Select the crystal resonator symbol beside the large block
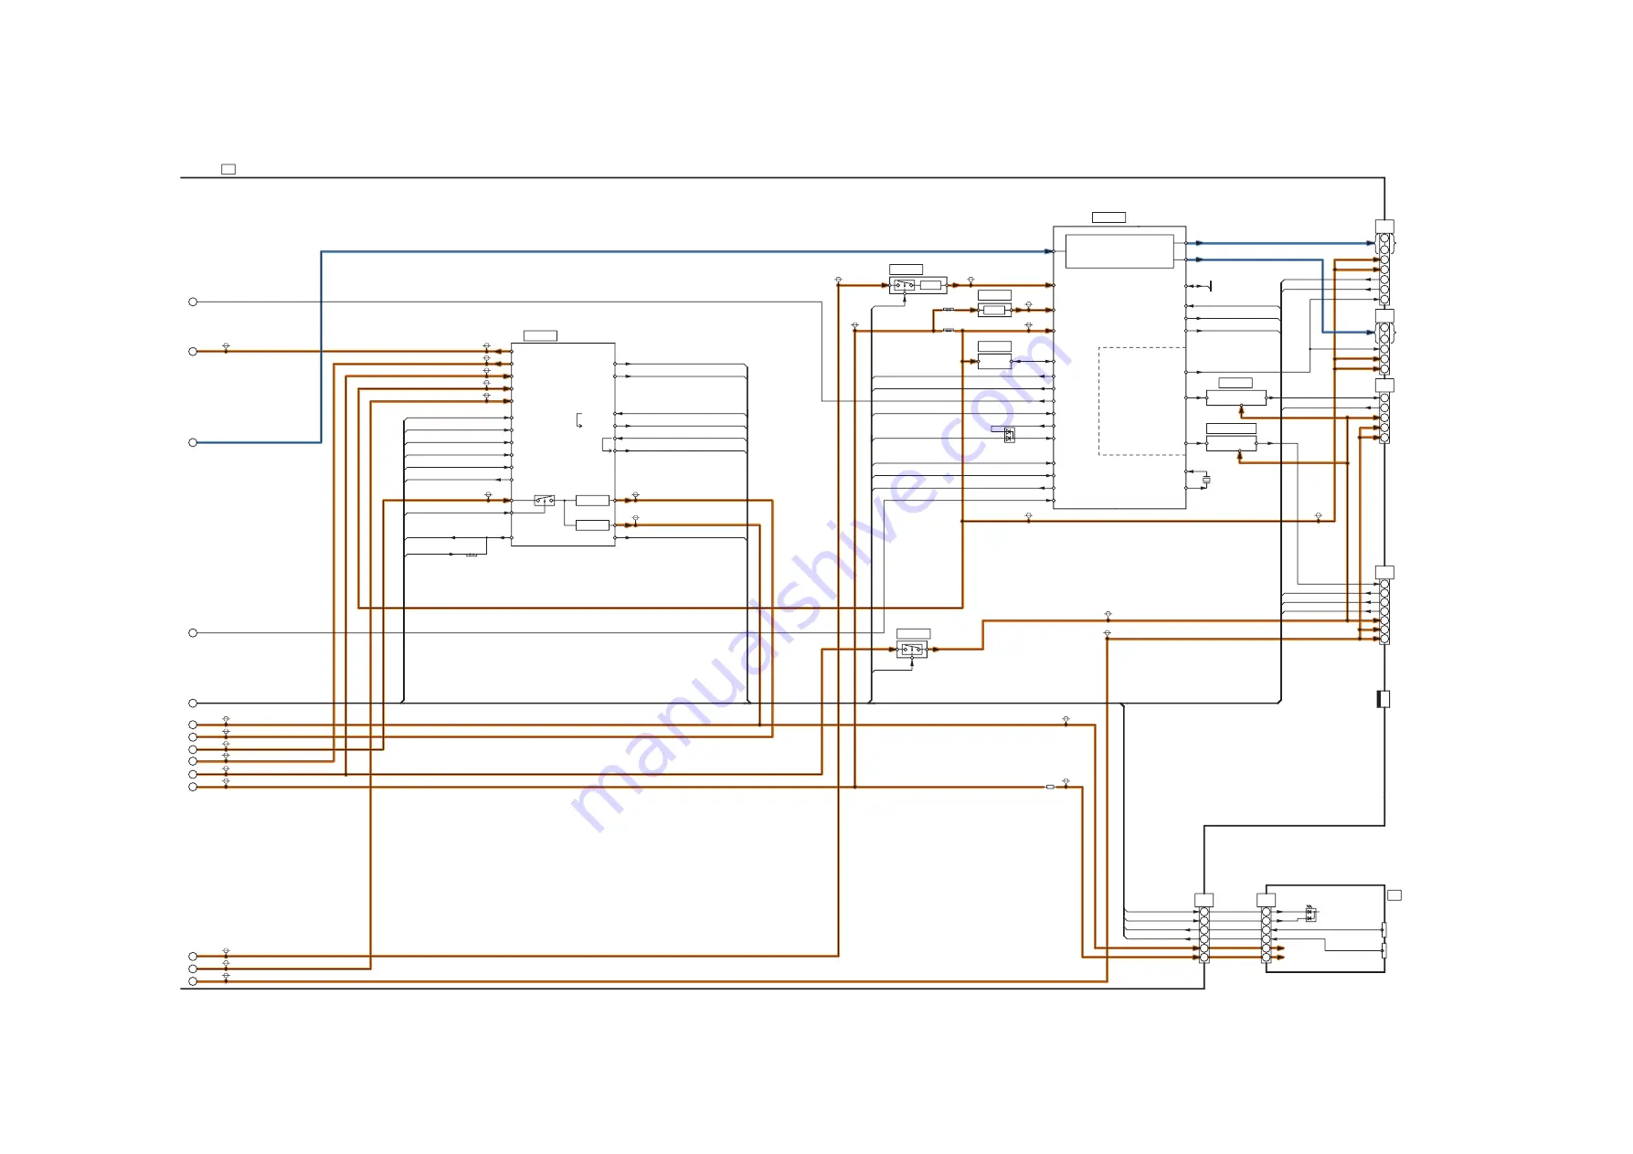 1206,480
